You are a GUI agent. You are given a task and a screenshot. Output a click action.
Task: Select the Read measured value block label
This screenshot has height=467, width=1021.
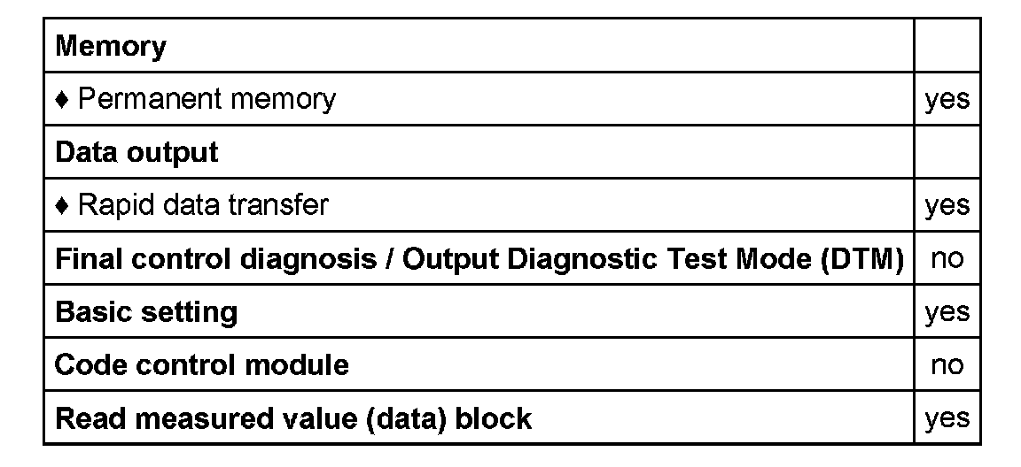(293, 417)
